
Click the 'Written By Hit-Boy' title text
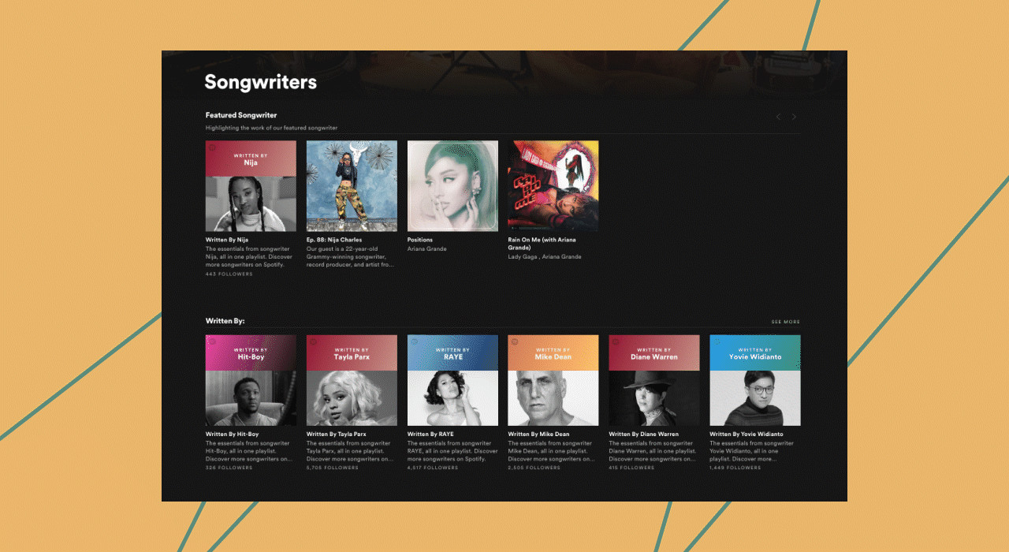point(232,434)
